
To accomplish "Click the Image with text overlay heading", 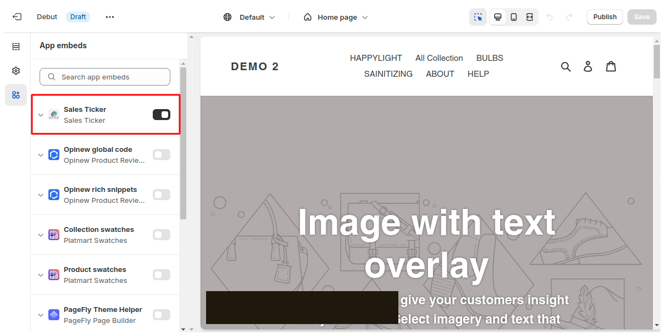I will coord(426,244).
